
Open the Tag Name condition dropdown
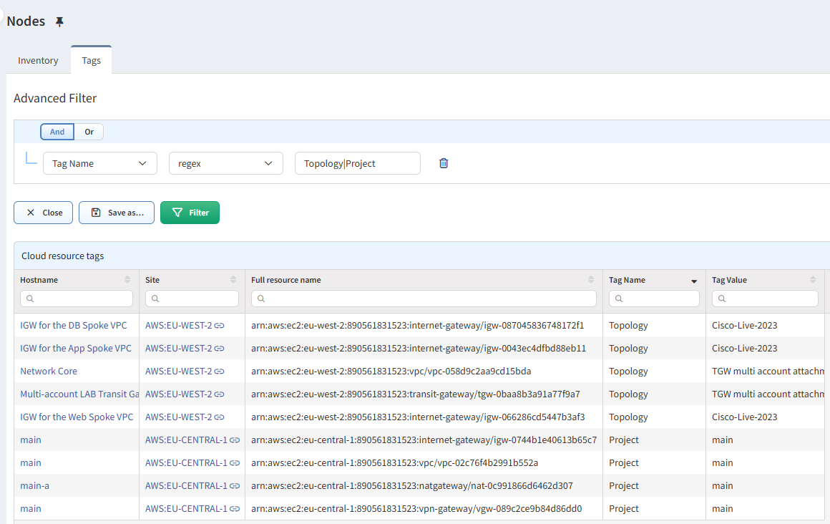pyautogui.click(x=99, y=163)
